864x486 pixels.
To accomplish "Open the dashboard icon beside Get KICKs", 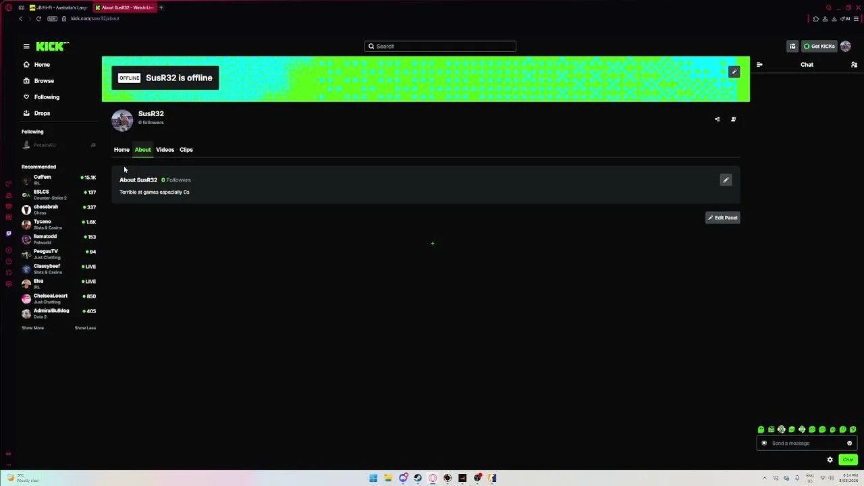I will [x=792, y=47].
